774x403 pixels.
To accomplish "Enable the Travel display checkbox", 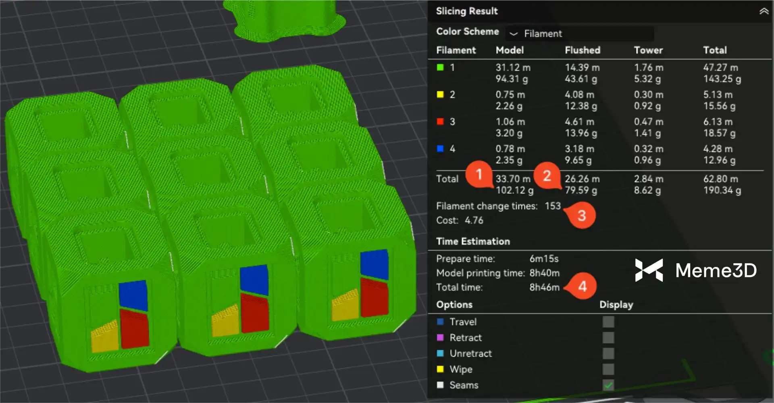I will tap(608, 322).
